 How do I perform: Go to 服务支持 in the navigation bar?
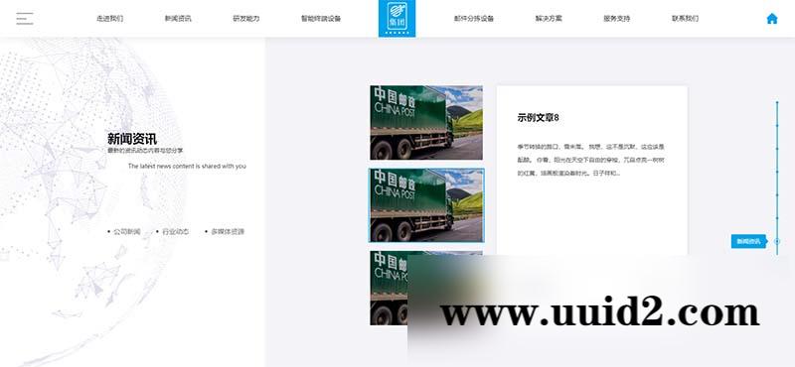(616, 19)
